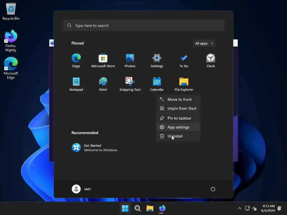The image size is (287, 215).
Task: Open Settings from the pinned apps
Action: 157,61
